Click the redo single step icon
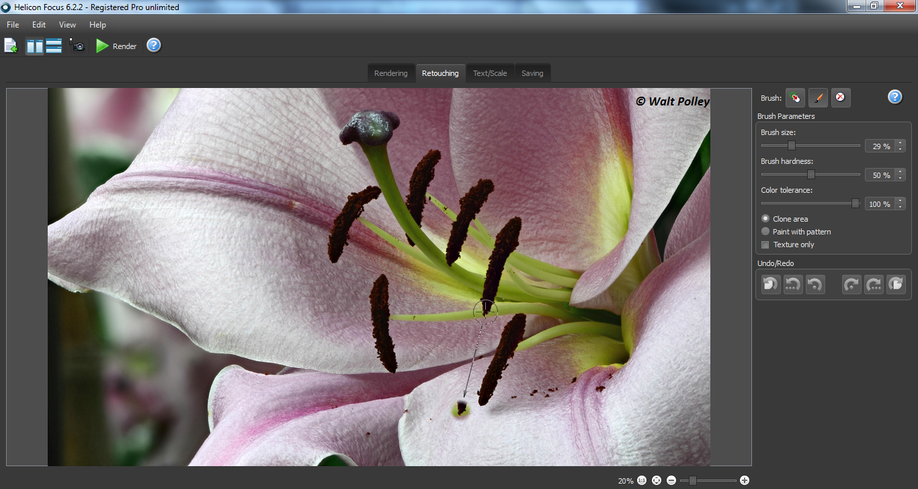The image size is (918, 489). (851, 284)
